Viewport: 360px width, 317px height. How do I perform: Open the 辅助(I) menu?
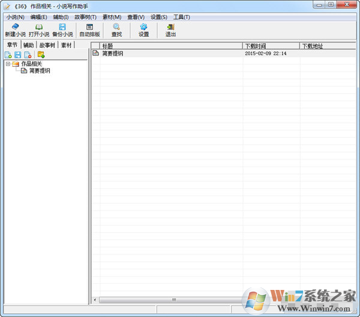(x=61, y=17)
